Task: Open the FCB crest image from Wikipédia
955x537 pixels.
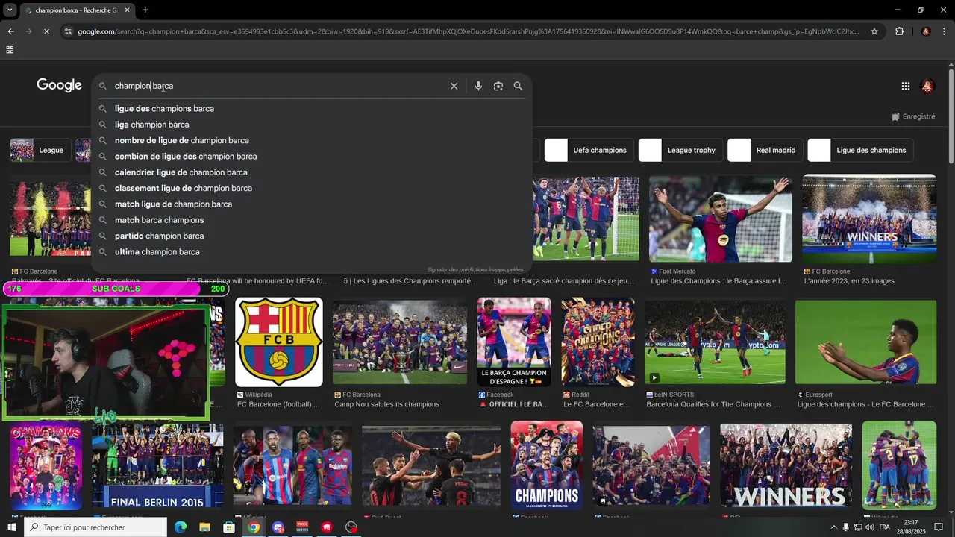Action: (279, 342)
